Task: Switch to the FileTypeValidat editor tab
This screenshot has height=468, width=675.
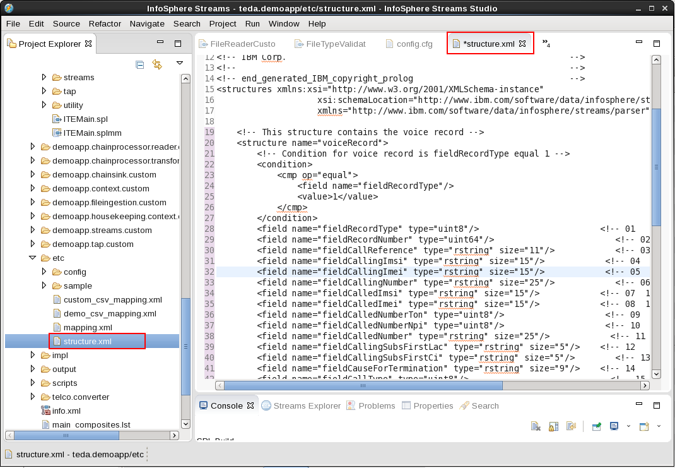Action: (x=330, y=44)
